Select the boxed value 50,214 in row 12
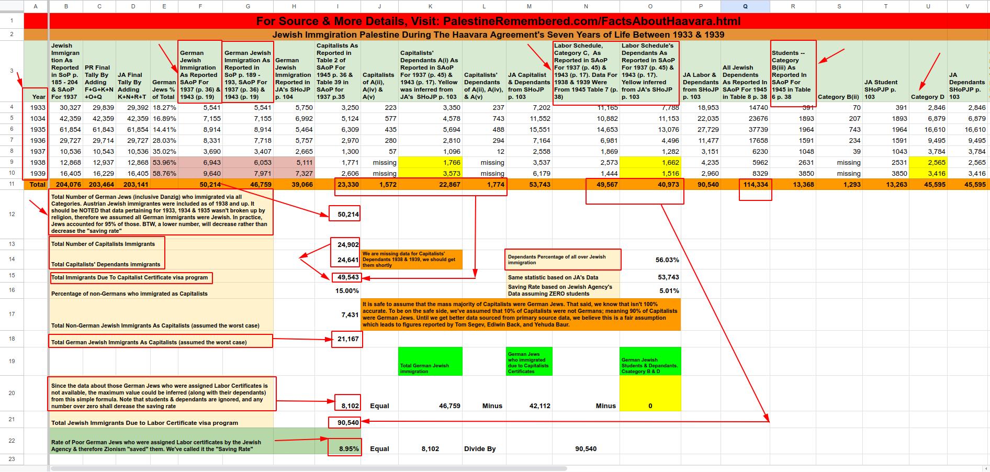The height and width of the screenshot is (472, 990). click(x=345, y=214)
